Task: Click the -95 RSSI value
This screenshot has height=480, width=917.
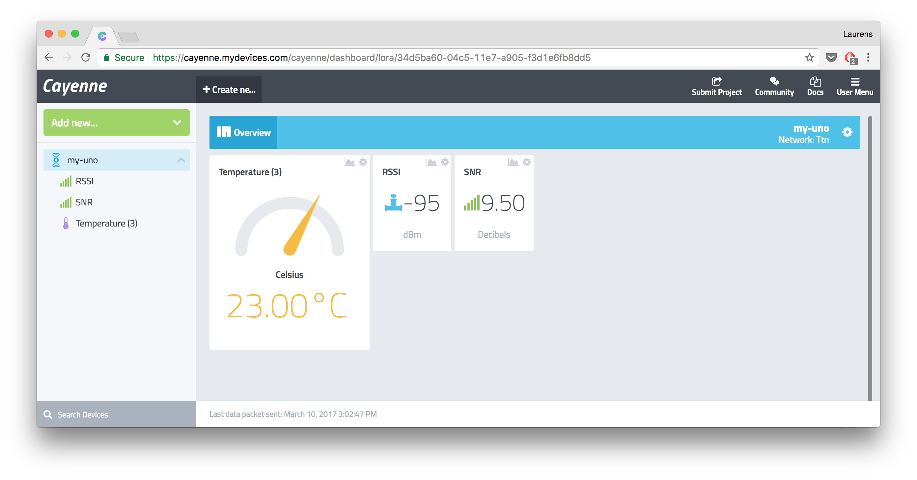Action: 422,203
